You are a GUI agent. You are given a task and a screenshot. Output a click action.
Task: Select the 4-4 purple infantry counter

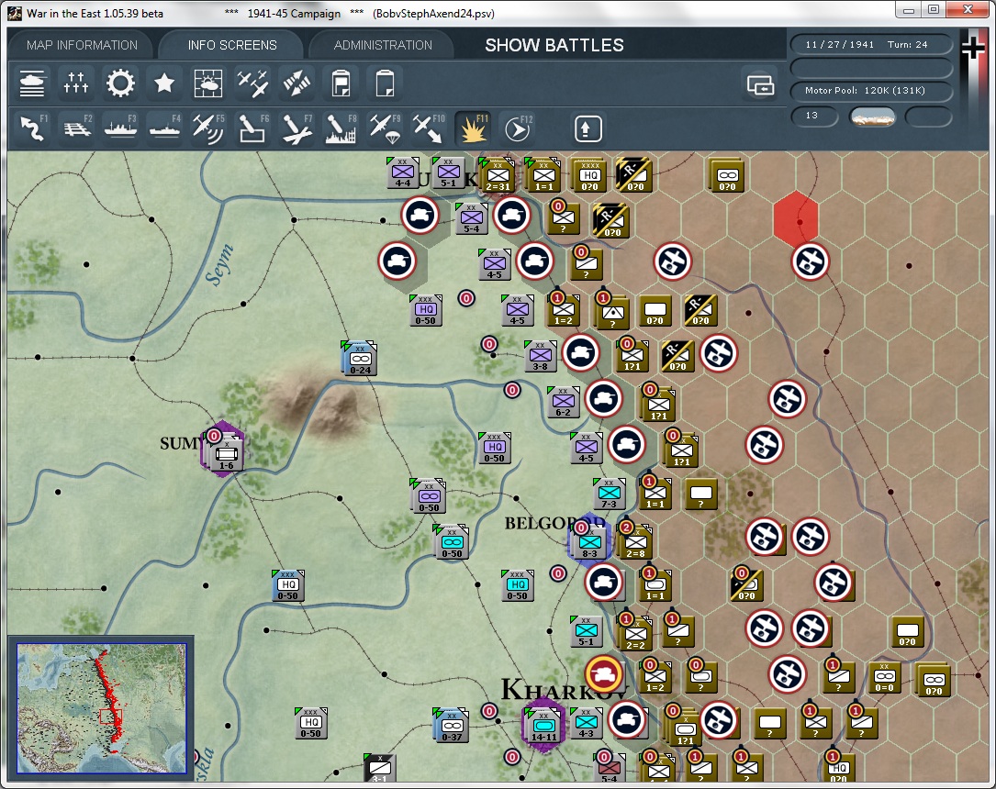pyautogui.click(x=403, y=172)
